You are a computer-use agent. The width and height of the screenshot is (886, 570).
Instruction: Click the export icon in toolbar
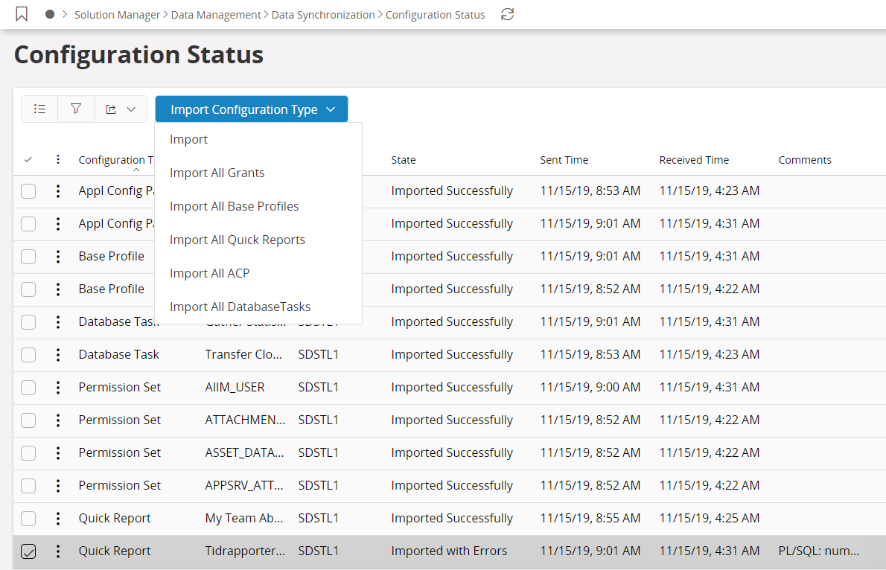111,109
